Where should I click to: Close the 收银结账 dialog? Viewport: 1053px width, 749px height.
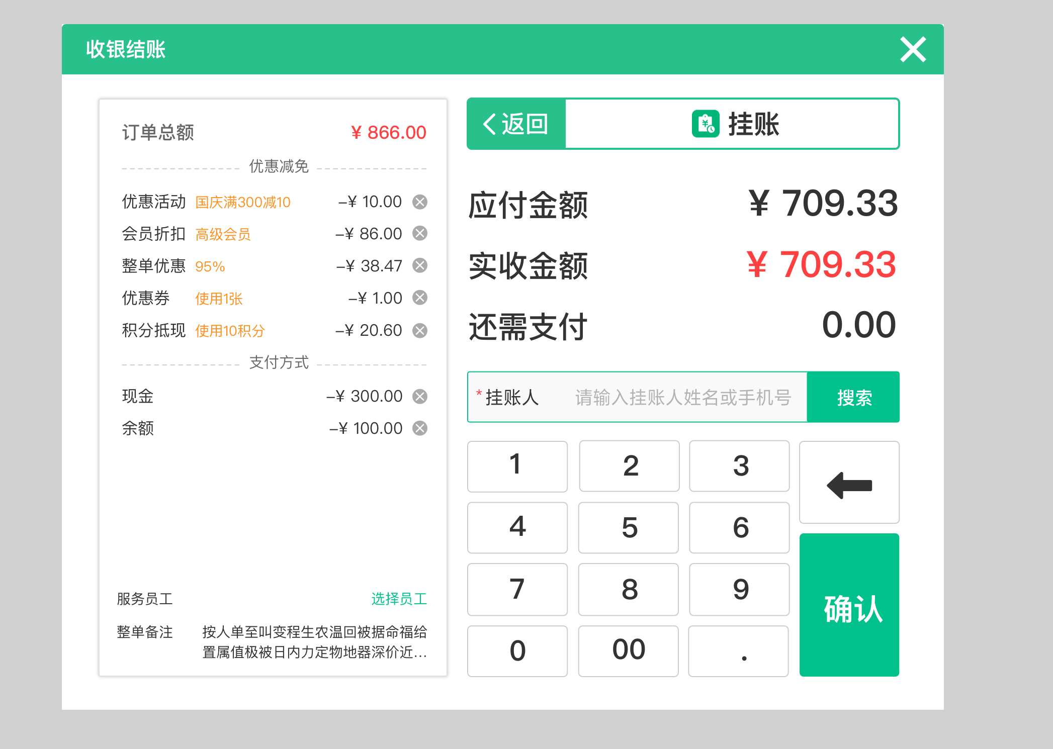[x=913, y=49]
